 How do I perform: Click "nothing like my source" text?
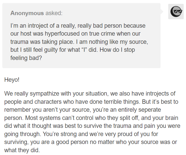pos(118,42)
